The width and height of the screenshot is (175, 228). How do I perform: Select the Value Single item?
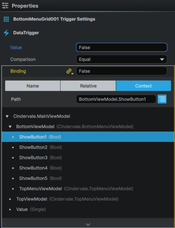(x=88, y=209)
